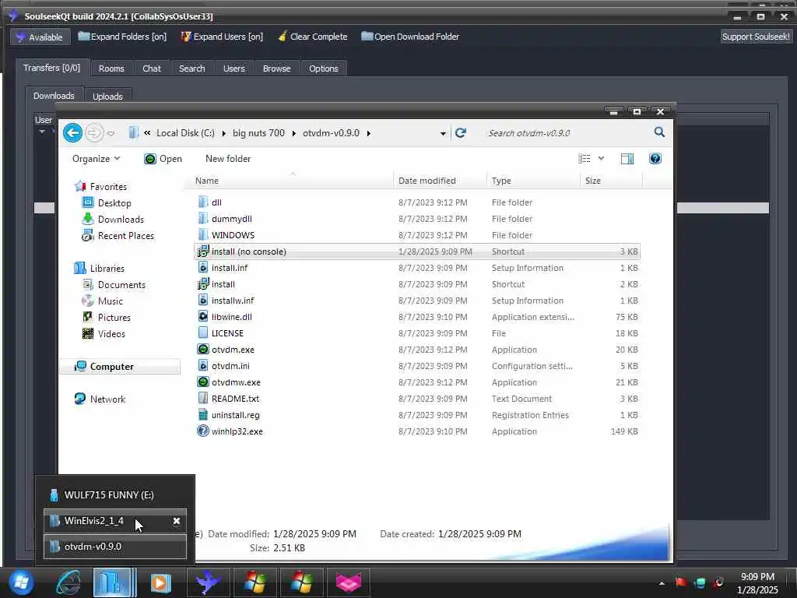Click Clear Complete in Soulseek
The height and width of the screenshot is (598, 797).
coord(313,37)
